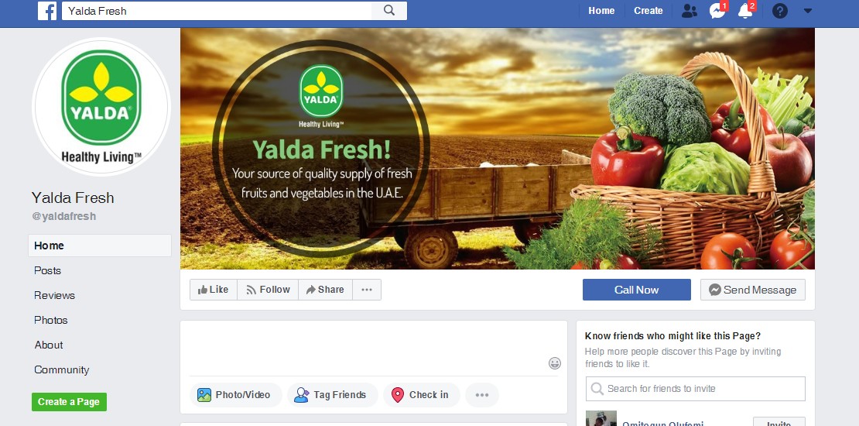The height and width of the screenshot is (426, 859).
Task: Click the search magnifier button
Action: 389,10
